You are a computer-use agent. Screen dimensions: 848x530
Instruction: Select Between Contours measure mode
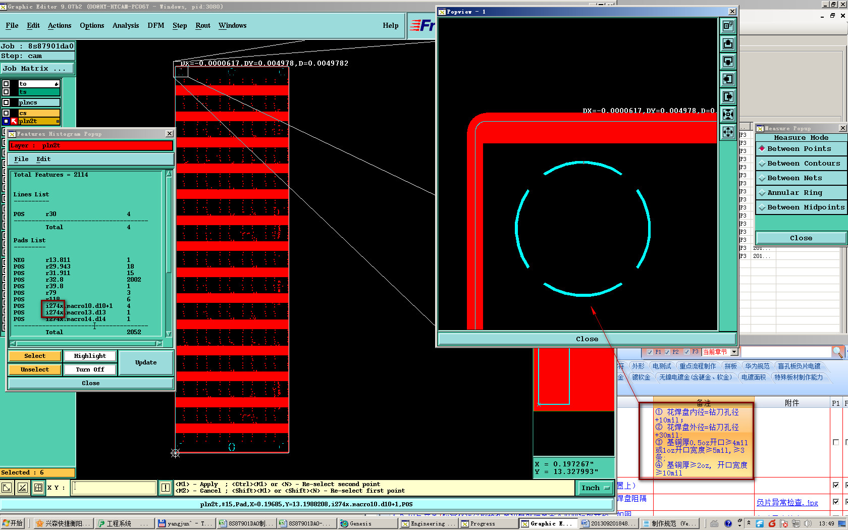(x=801, y=164)
